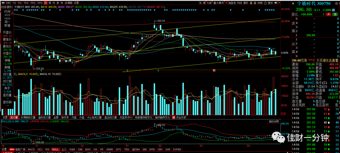Toggle 复权 price adjustment
340x153 pixels.
(246, 3)
